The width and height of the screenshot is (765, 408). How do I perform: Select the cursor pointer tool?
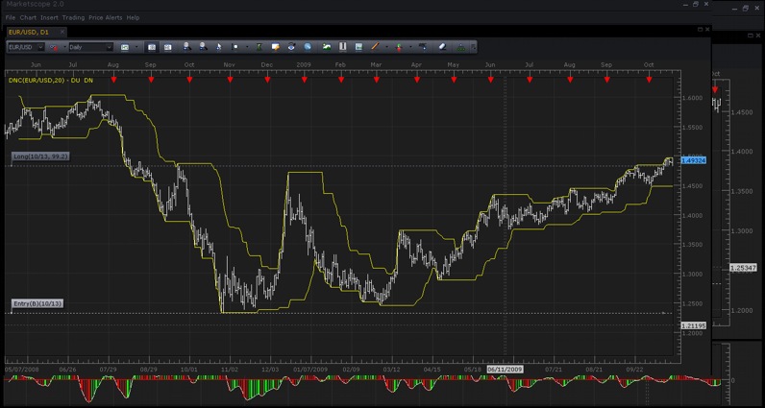click(x=219, y=47)
